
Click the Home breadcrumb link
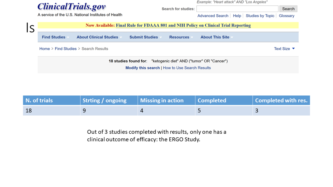pos(45,49)
